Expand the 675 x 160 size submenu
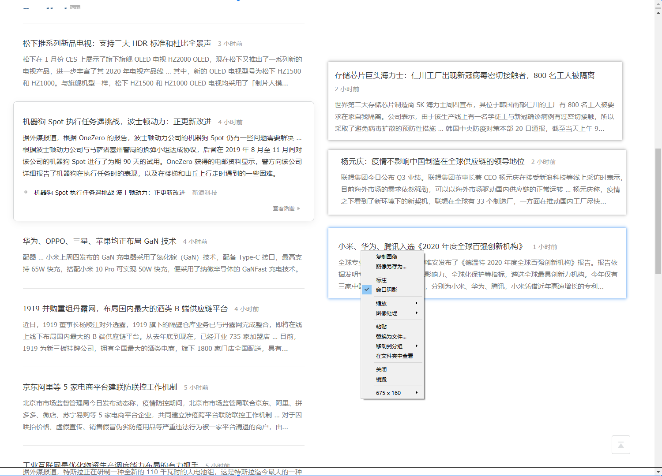Image resolution: width=662 pixels, height=476 pixels. [x=392, y=393]
